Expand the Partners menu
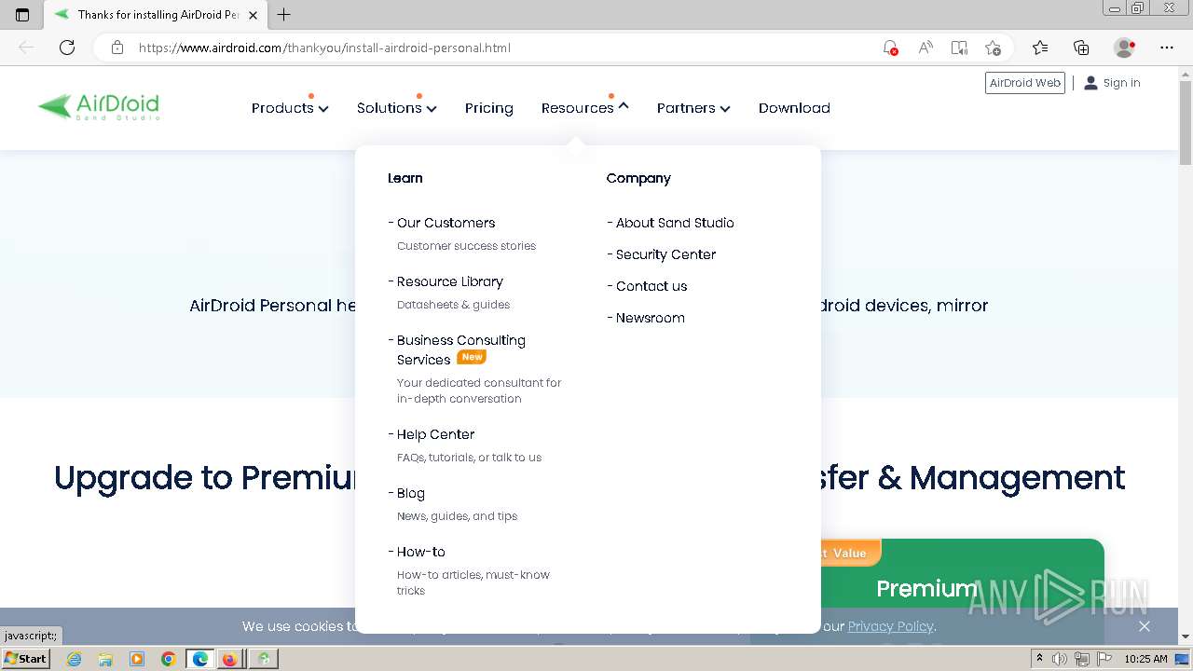Image resolution: width=1193 pixels, height=671 pixels. coord(693,108)
